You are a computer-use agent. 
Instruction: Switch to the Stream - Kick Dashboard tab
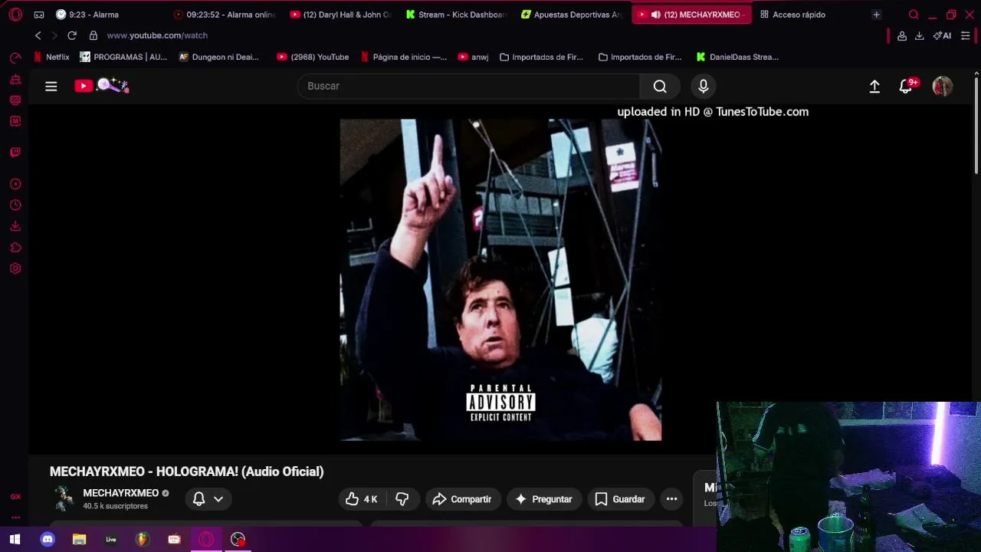[x=458, y=15]
